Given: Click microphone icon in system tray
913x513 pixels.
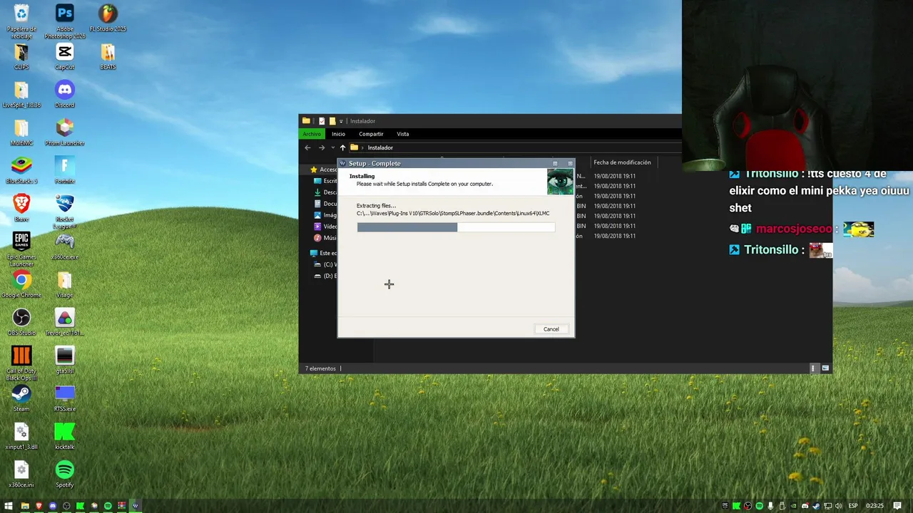Looking at the screenshot, I should point(770,506).
